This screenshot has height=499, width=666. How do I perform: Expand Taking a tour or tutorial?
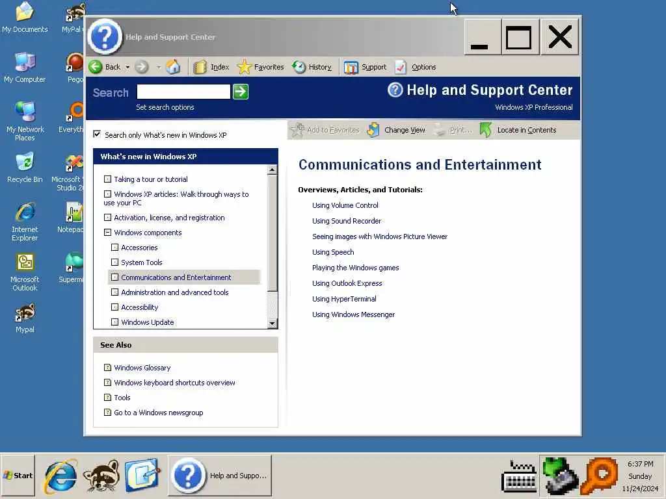point(107,179)
